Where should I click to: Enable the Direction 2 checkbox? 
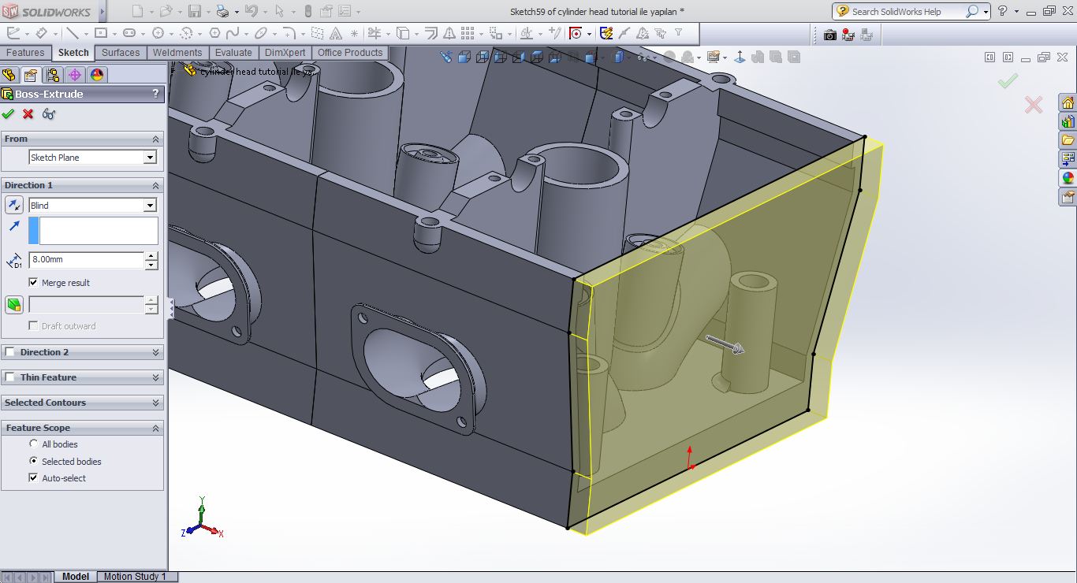coord(10,352)
